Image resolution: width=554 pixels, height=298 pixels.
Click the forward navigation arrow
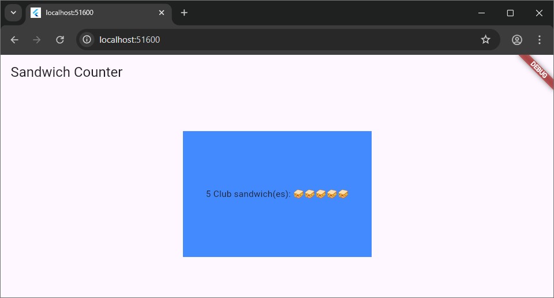click(x=37, y=40)
